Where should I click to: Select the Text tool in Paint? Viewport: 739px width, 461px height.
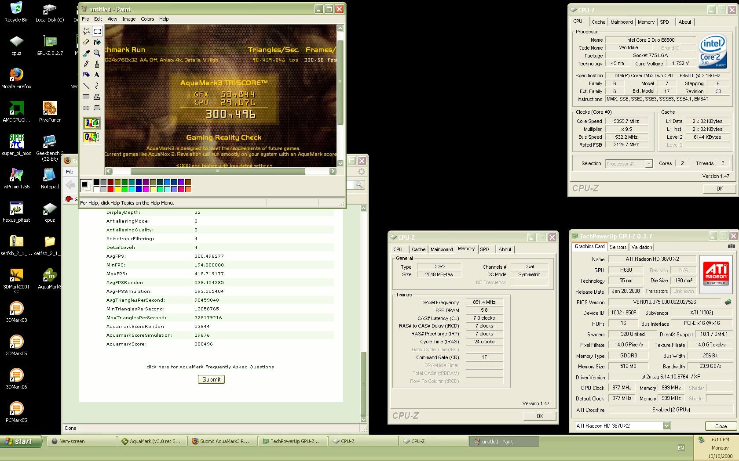97,75
